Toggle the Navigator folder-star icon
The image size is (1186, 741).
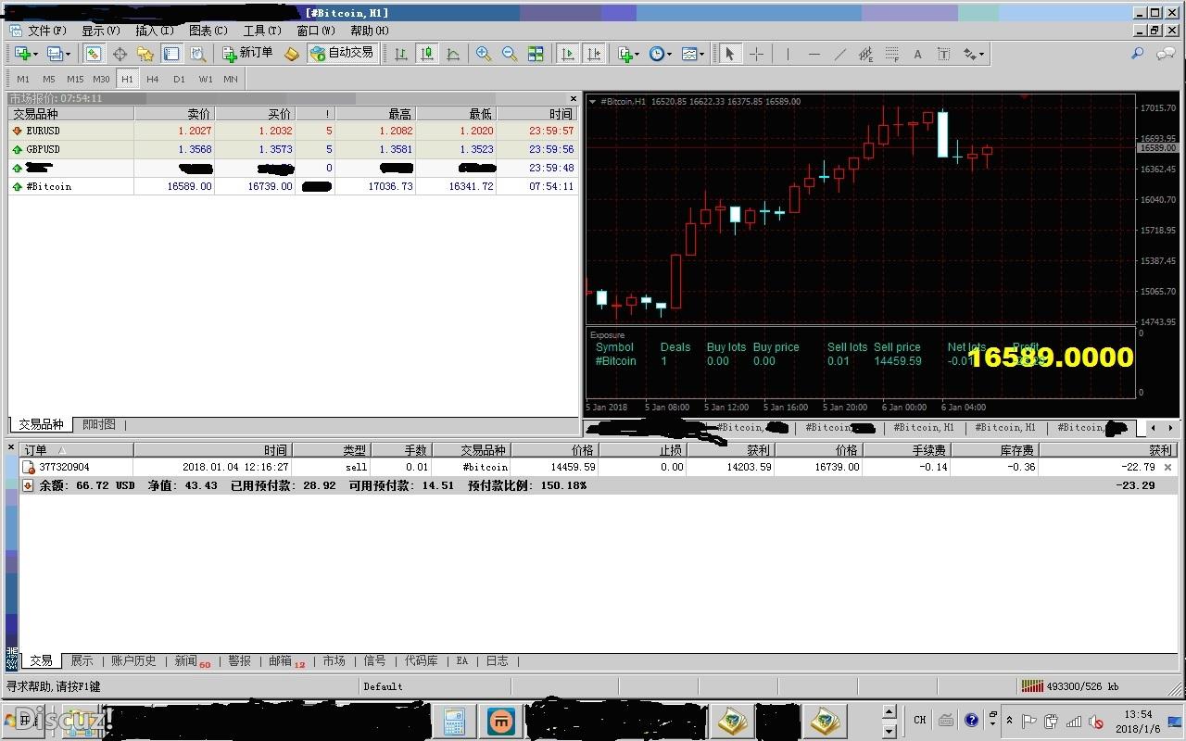(145, 54)
